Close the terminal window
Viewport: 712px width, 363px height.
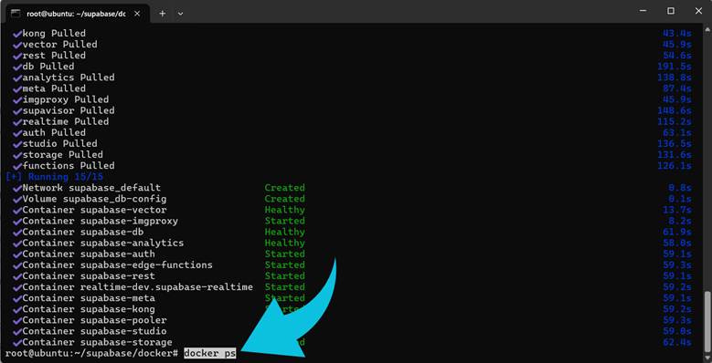coord(698,11)
